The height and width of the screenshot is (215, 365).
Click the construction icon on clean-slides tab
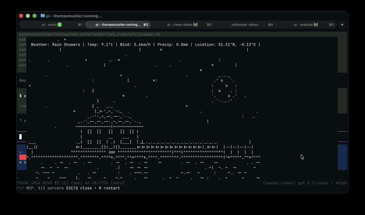195,25
